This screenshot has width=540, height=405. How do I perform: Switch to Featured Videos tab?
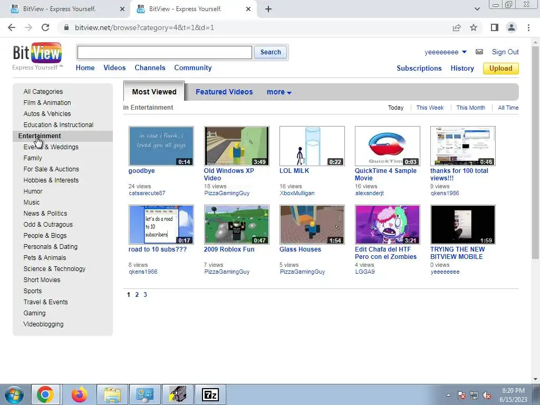click(224, 92)
